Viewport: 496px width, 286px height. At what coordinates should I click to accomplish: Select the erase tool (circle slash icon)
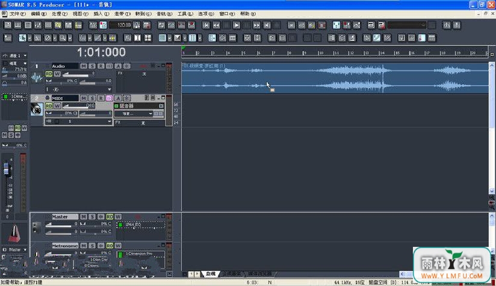click(48, 38)
